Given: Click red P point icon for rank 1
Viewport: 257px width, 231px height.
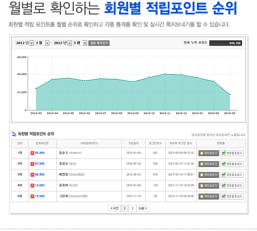Looking at the screenshot, I should pos(32,153).
